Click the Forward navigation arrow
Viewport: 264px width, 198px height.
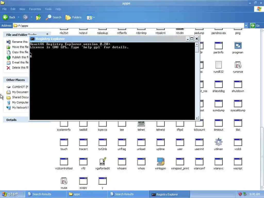tap(26, 17)
